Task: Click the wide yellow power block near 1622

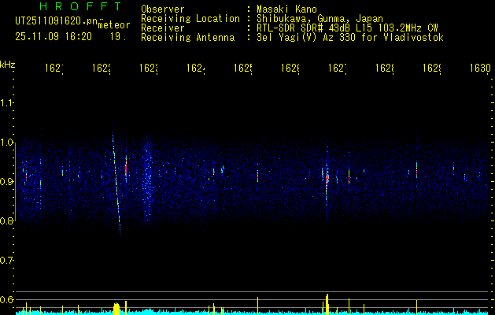Action: 116,309
